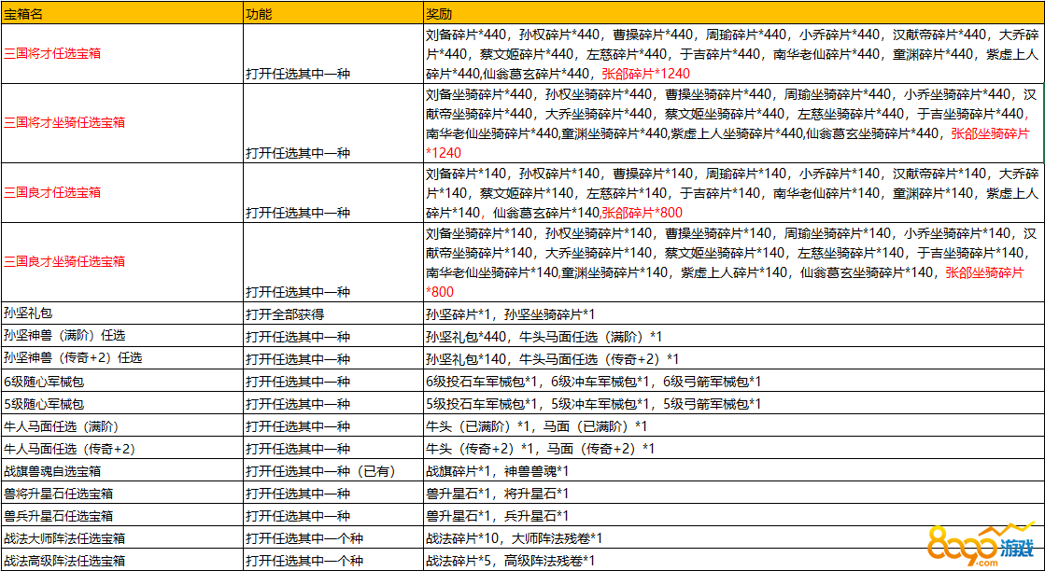
Task: Select the 功能 column header
Action: tap(258, 14)
